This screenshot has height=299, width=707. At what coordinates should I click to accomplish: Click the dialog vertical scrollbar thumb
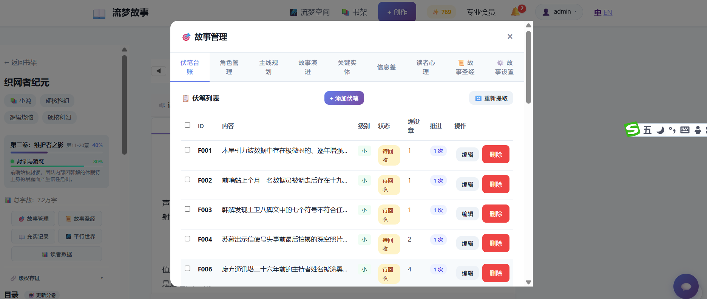(528, 67)
